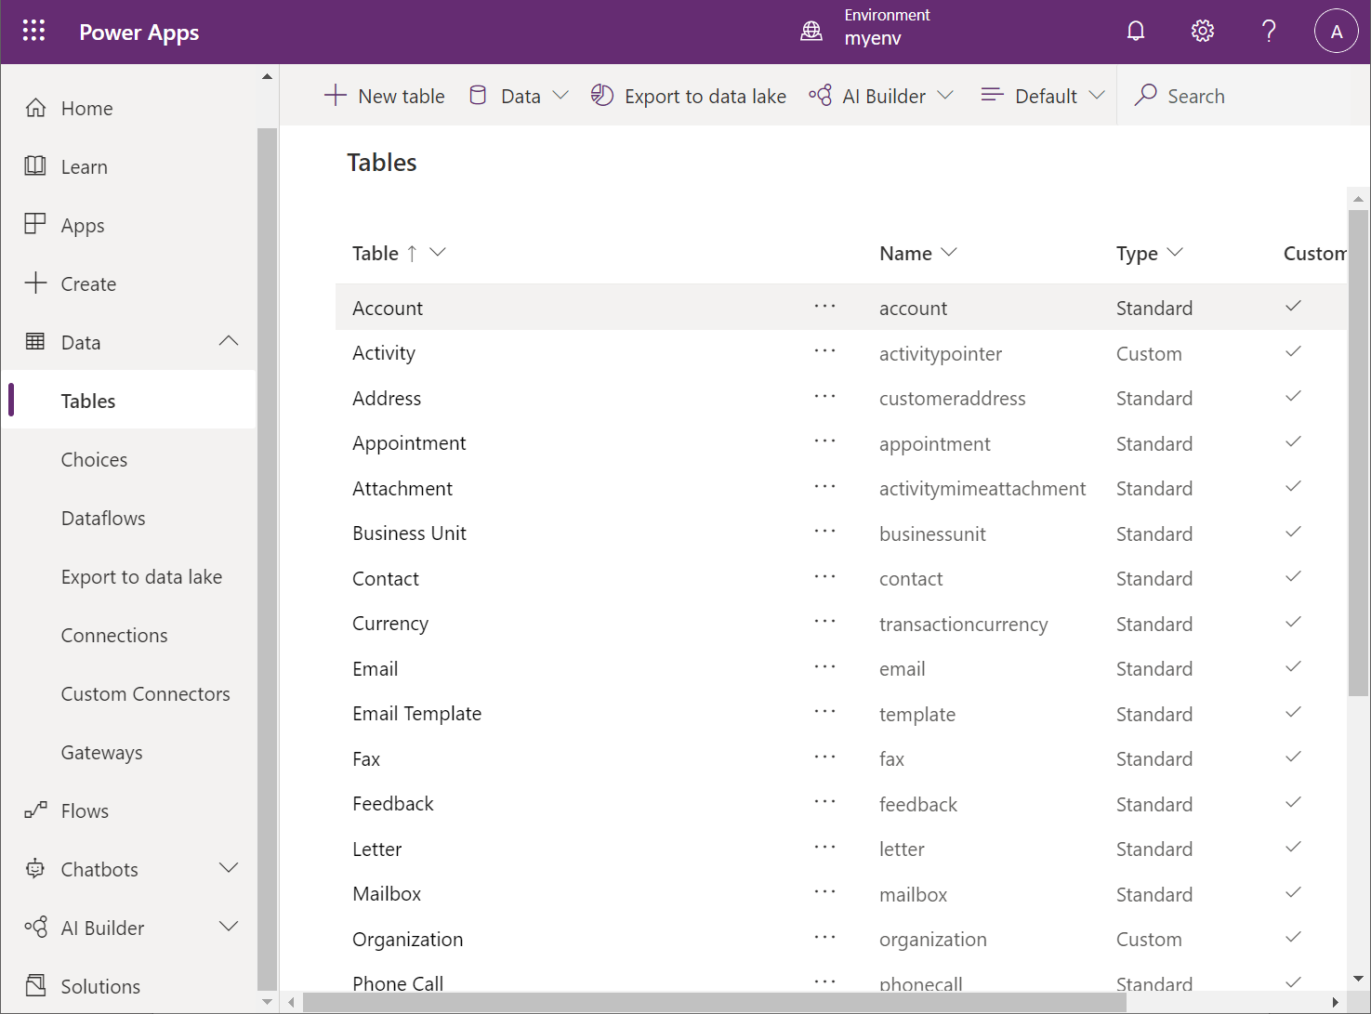Open Solutions from the left navigation
The image size is (1371, 1014).
coord(100,986)
